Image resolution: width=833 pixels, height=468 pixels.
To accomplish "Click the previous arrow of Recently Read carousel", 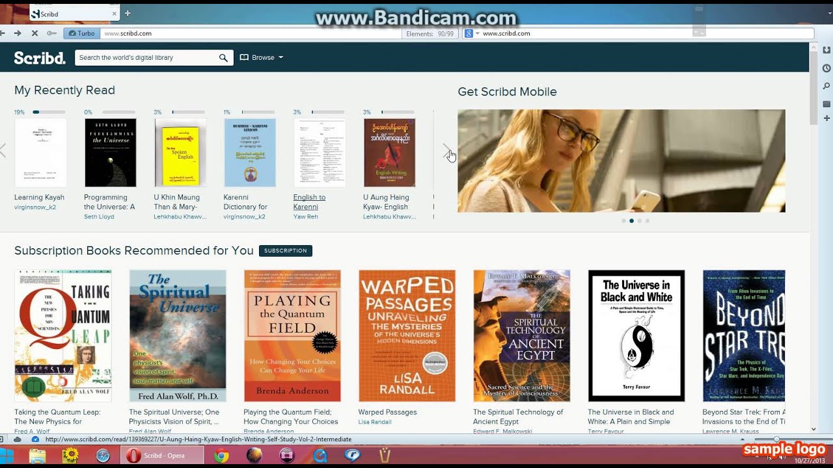I will (x=3, y=151).
